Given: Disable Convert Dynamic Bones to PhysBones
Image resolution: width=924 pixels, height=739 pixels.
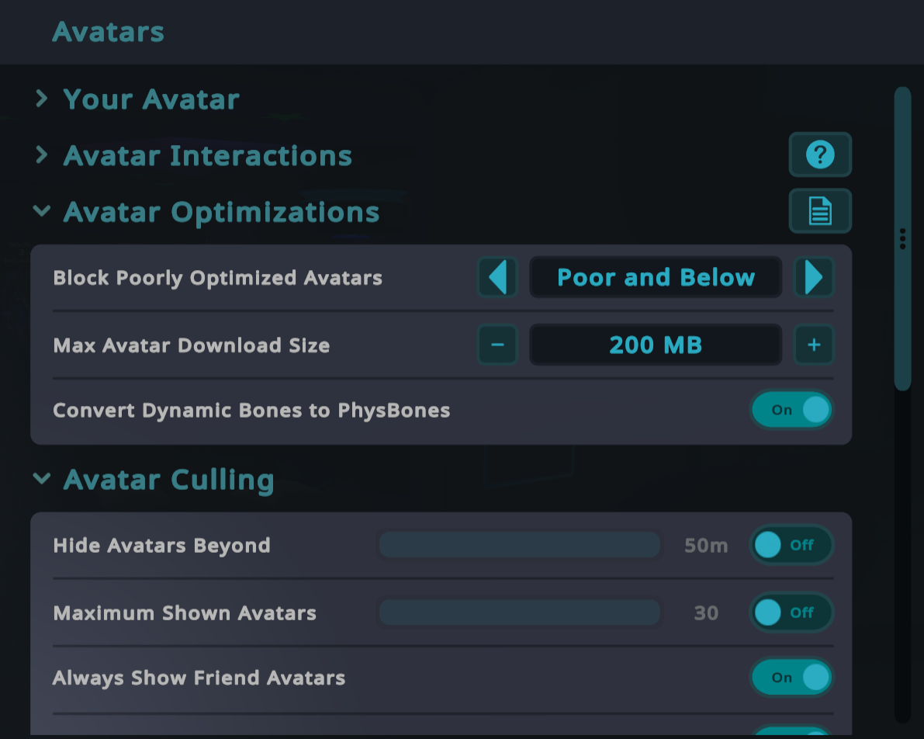Looking at the screenshot, I should (x=791, y=410).
